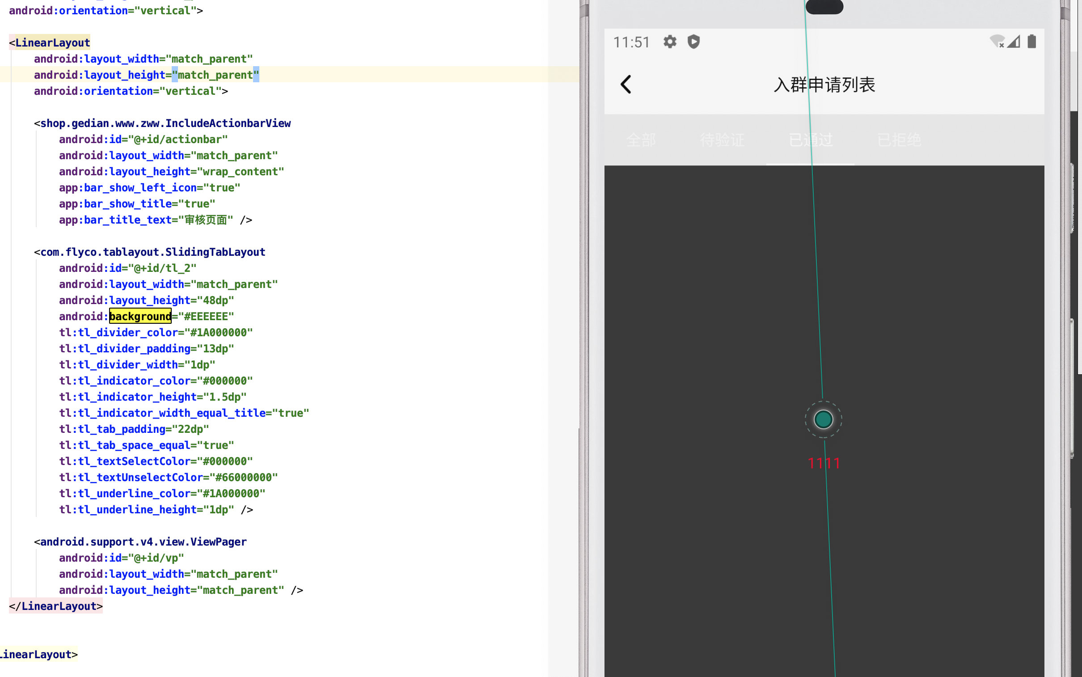This screenshot has height=677, width=1082.
Task: Click the Wi-Fi disconnected icon in status bar
Action: pos(997,41)
